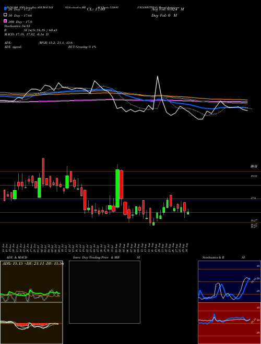Click the 'MACD: 17.18, 17.32, -0.14' readout
This screenshot has height=344, width=261.
25,34
